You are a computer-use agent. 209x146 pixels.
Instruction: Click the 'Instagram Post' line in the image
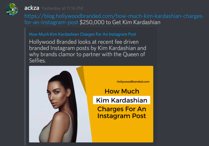(121, 116)
